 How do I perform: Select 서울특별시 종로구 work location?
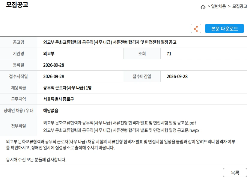point(58,99)
